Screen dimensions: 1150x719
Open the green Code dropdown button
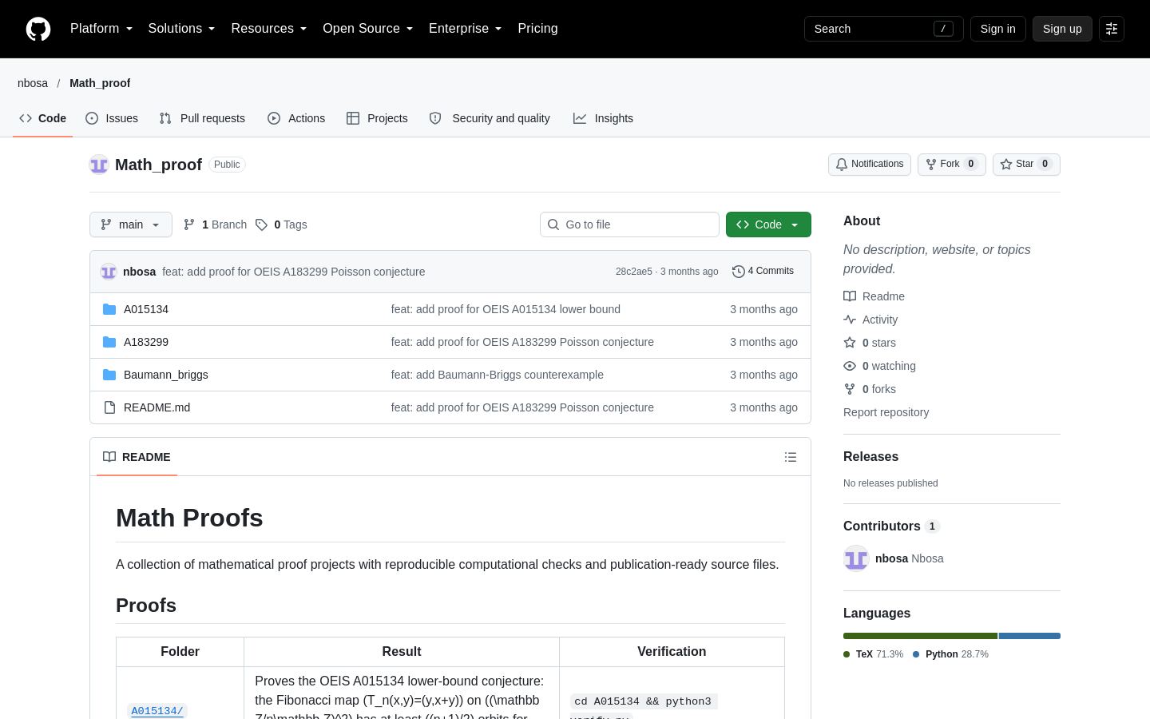click(x=768, y=224)
